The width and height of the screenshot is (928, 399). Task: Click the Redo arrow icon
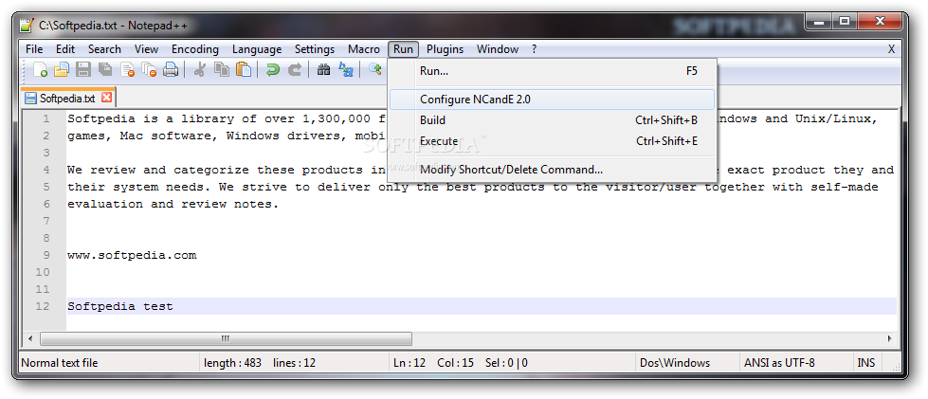(294, 70)
